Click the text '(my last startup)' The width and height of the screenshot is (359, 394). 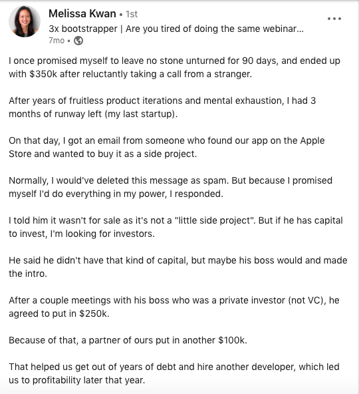pos(141,114)
